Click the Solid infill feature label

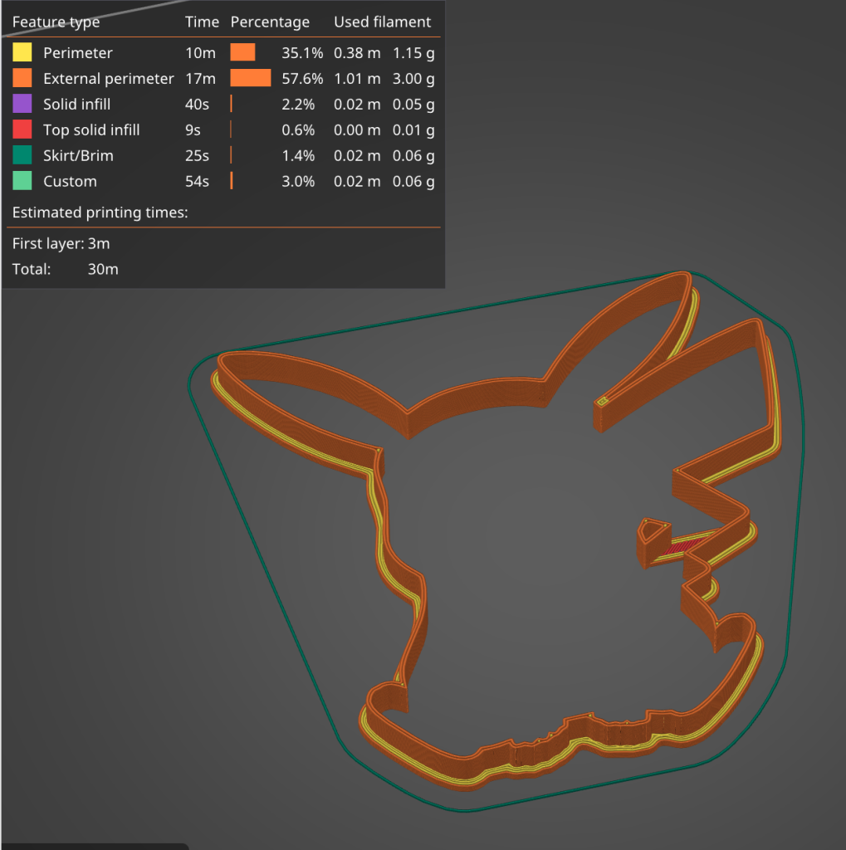pyautogui.click(x=77, y=104)
